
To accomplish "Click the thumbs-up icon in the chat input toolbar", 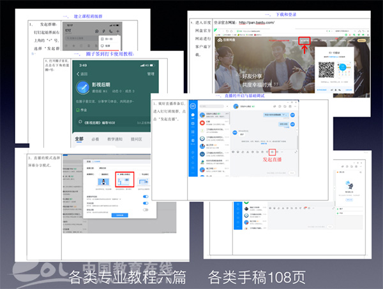I will [243, 152].
